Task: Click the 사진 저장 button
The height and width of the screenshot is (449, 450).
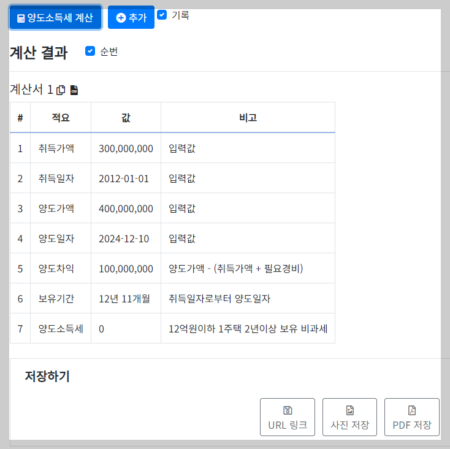Action: pyautogui.click(x=349, y=417)
